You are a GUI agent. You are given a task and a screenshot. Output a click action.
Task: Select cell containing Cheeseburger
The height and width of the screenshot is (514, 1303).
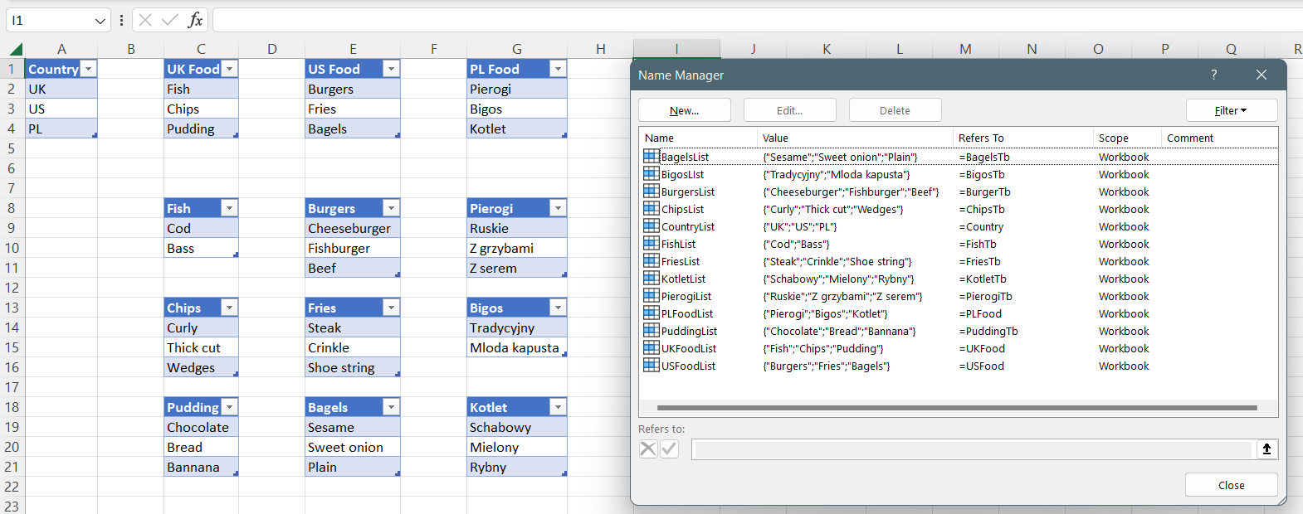coord(353,228)
